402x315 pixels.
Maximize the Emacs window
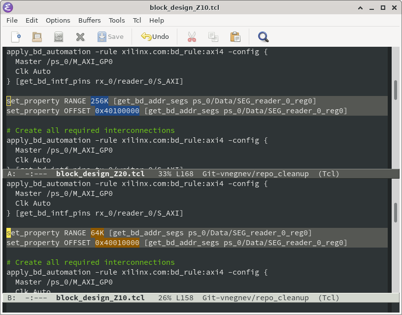(x=383, y=8)
